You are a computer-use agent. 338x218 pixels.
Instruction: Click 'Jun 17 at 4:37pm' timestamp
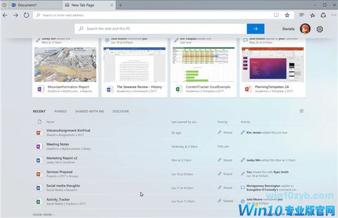(x=182, y=188)
